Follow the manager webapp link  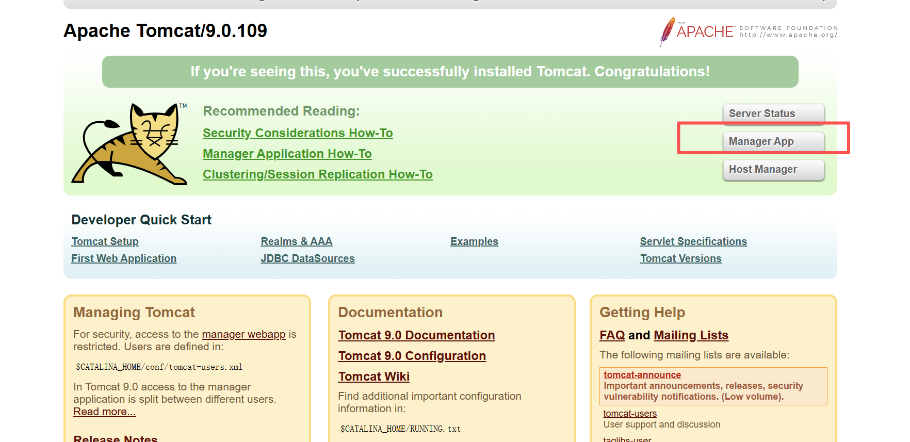tap(243, 334)
